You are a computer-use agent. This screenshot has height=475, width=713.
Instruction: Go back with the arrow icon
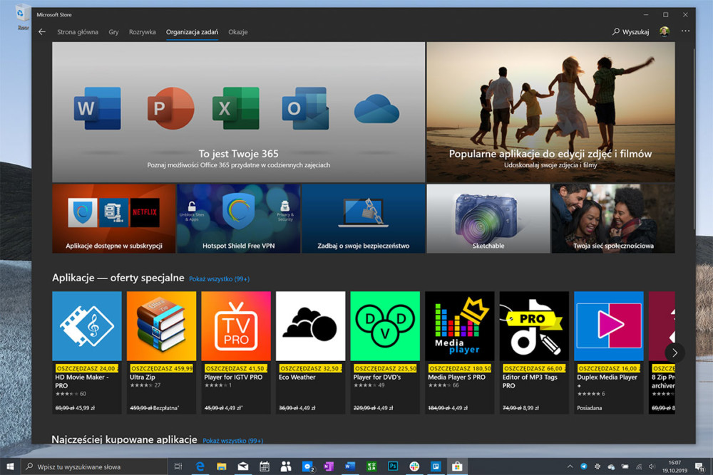[x=42, y=32]
